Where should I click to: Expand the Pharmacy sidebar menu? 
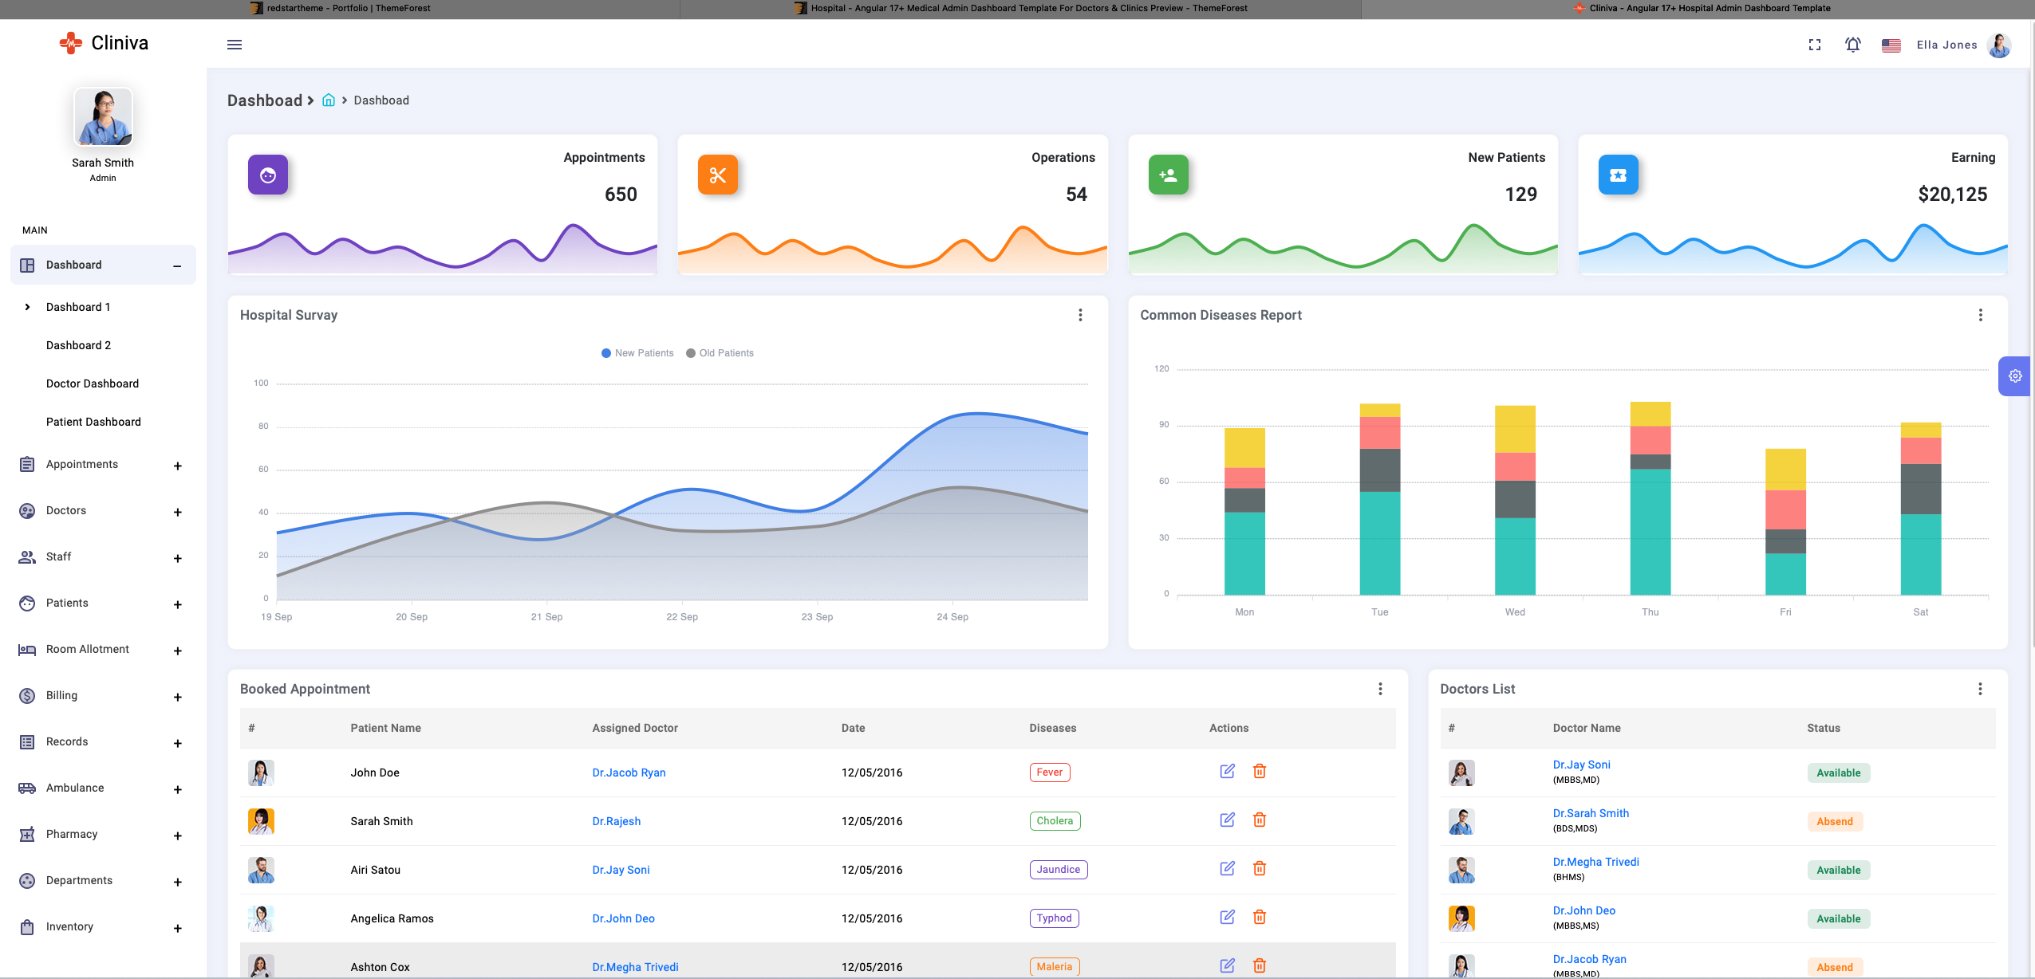[103, 835]
